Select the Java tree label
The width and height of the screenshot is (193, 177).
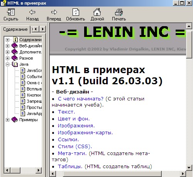pyautogui.click(x=24, y=64)
